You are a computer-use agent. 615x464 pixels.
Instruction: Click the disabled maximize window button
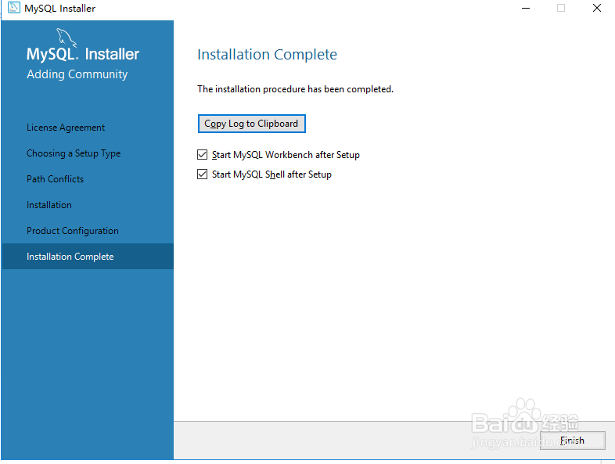pos(561,8)
